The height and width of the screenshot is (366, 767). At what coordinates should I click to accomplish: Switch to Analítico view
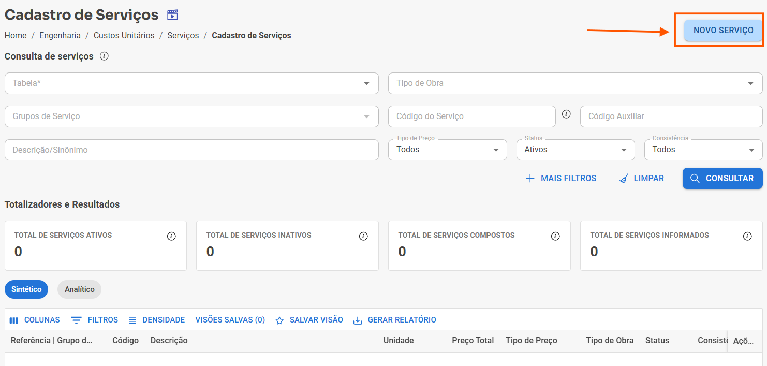(x=79, y=289)
